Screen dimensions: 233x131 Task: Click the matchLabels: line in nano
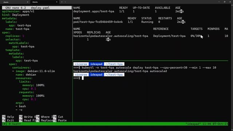19,43
